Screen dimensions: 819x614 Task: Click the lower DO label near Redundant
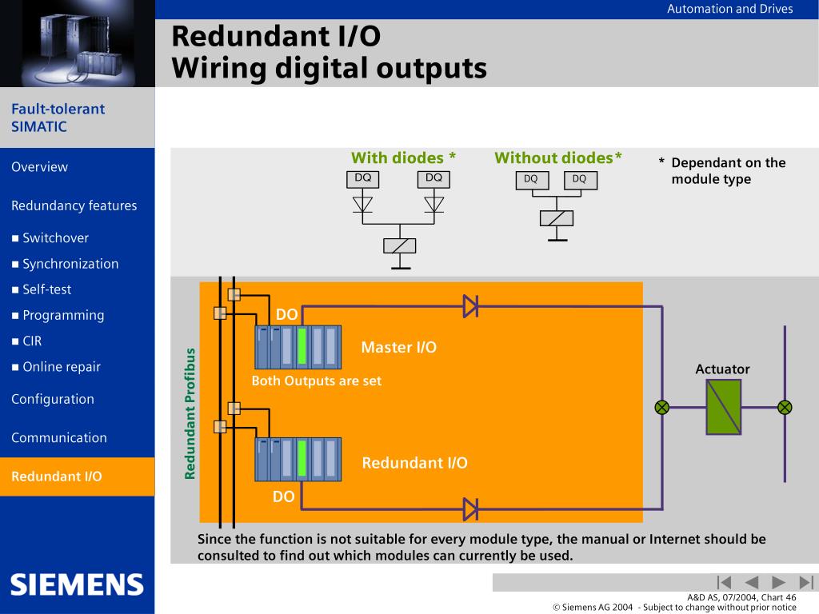pyautogui.click(x=284, y=496)
